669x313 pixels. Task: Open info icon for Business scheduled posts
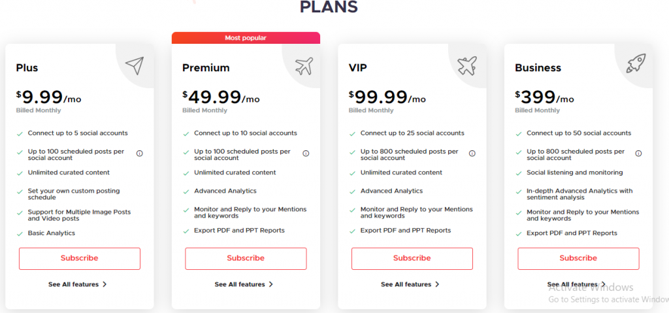(639, 154)
